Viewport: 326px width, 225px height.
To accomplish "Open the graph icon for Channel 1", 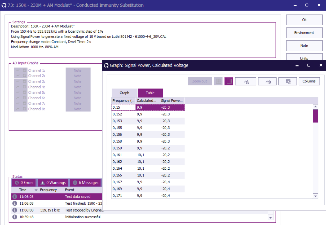I will point(18,70).
